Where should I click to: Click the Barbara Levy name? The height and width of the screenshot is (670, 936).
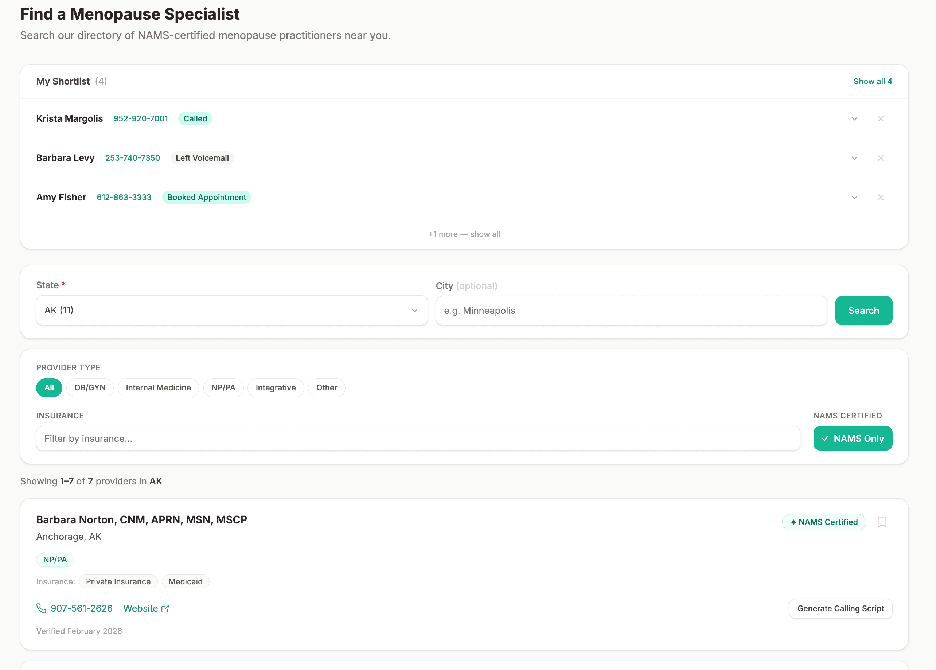click(66, 158)
